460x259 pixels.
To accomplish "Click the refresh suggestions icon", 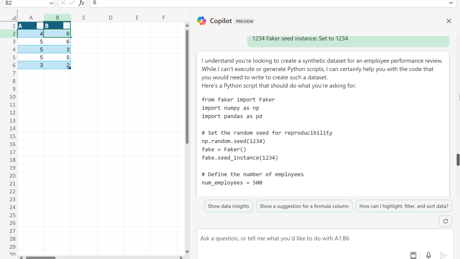I will tap(445, 221).
